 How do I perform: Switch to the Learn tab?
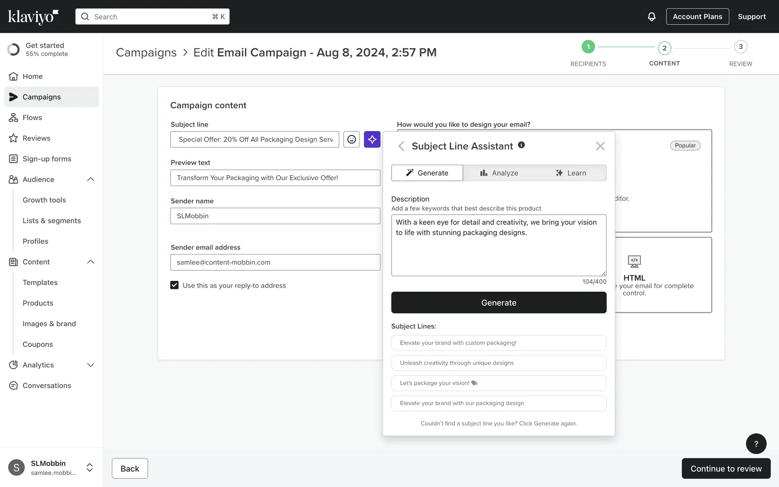point(570,173)
